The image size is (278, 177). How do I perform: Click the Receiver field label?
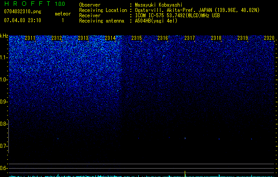click(90, 15)
